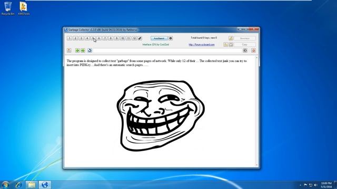Select page button 1

pyautogui.click(x=69, y=38)
